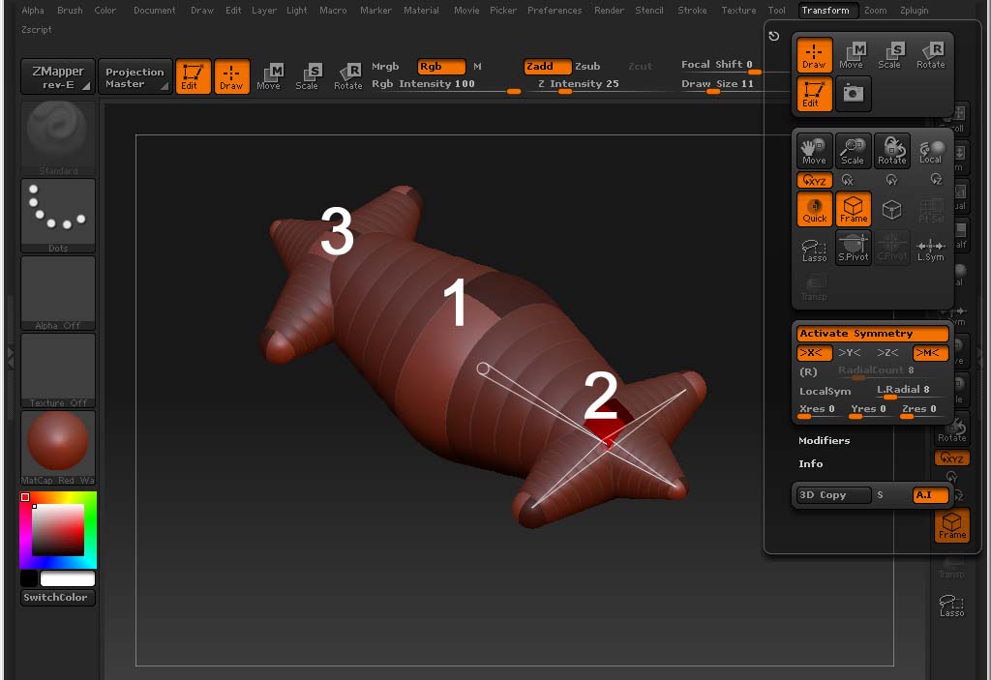Screen dimensions: 991x680
Task: Toggle Zadd sculpting mode
Action: tap(546, 67)
